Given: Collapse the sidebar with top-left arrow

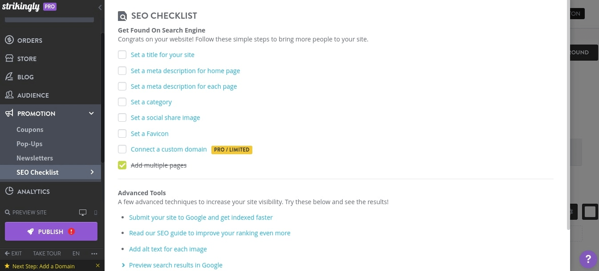Looking at the screenshot, I should point(100,7).
